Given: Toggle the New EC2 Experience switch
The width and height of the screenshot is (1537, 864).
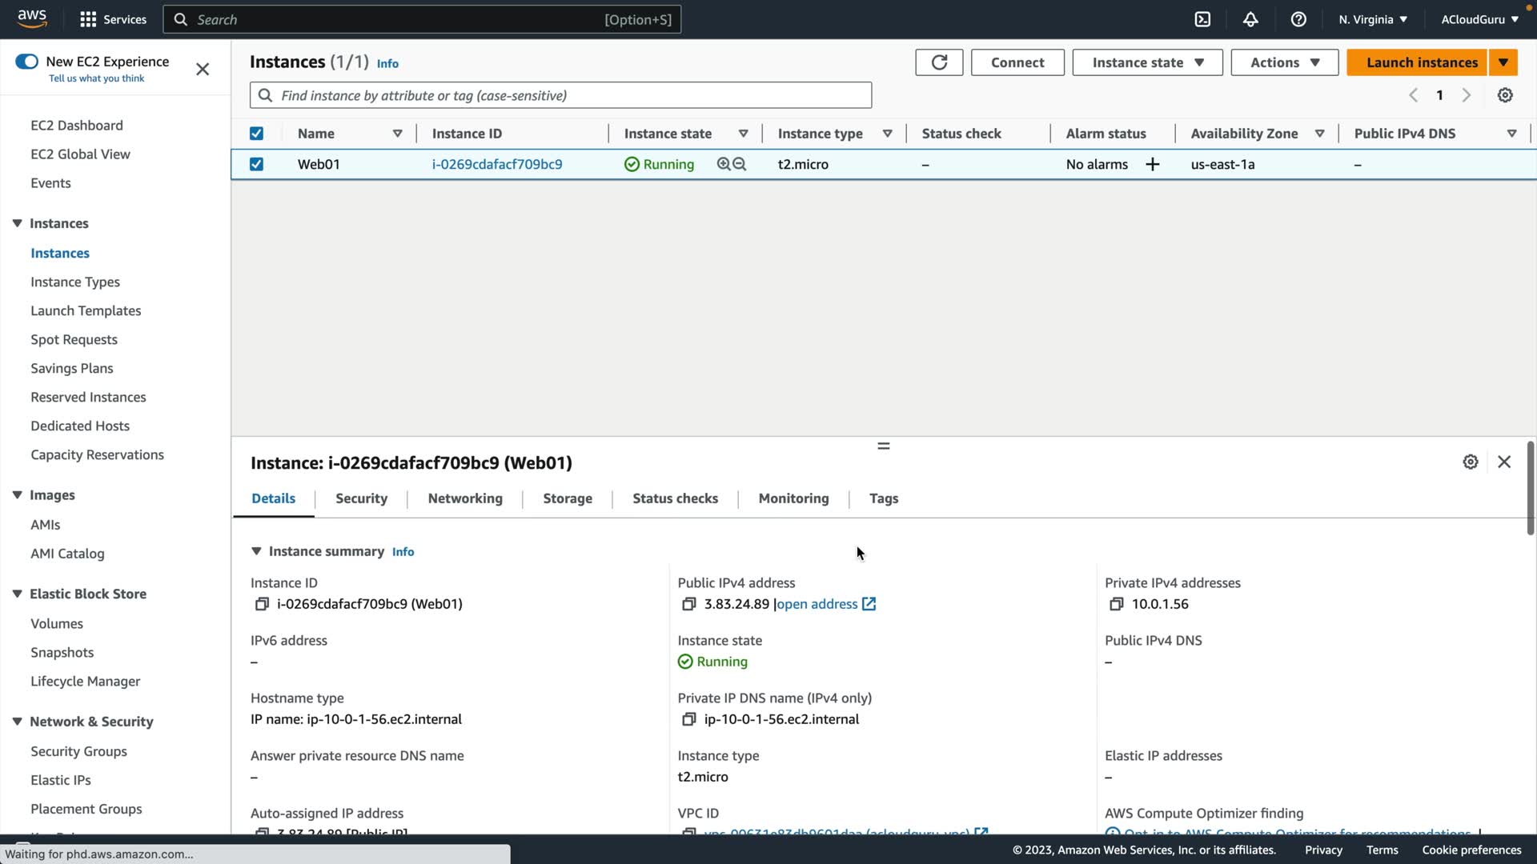Looking at the screenshot, I should point(26,62).
